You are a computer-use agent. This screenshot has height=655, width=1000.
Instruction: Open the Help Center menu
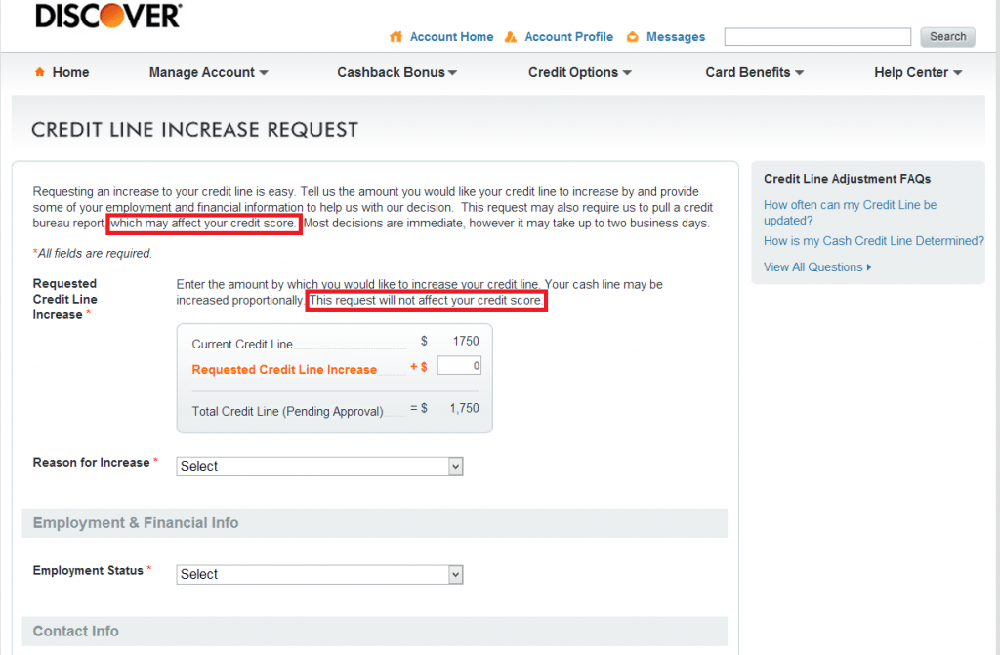point(918,72)
